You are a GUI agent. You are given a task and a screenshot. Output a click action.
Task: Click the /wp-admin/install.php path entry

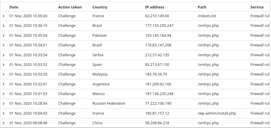click(217, 113)
